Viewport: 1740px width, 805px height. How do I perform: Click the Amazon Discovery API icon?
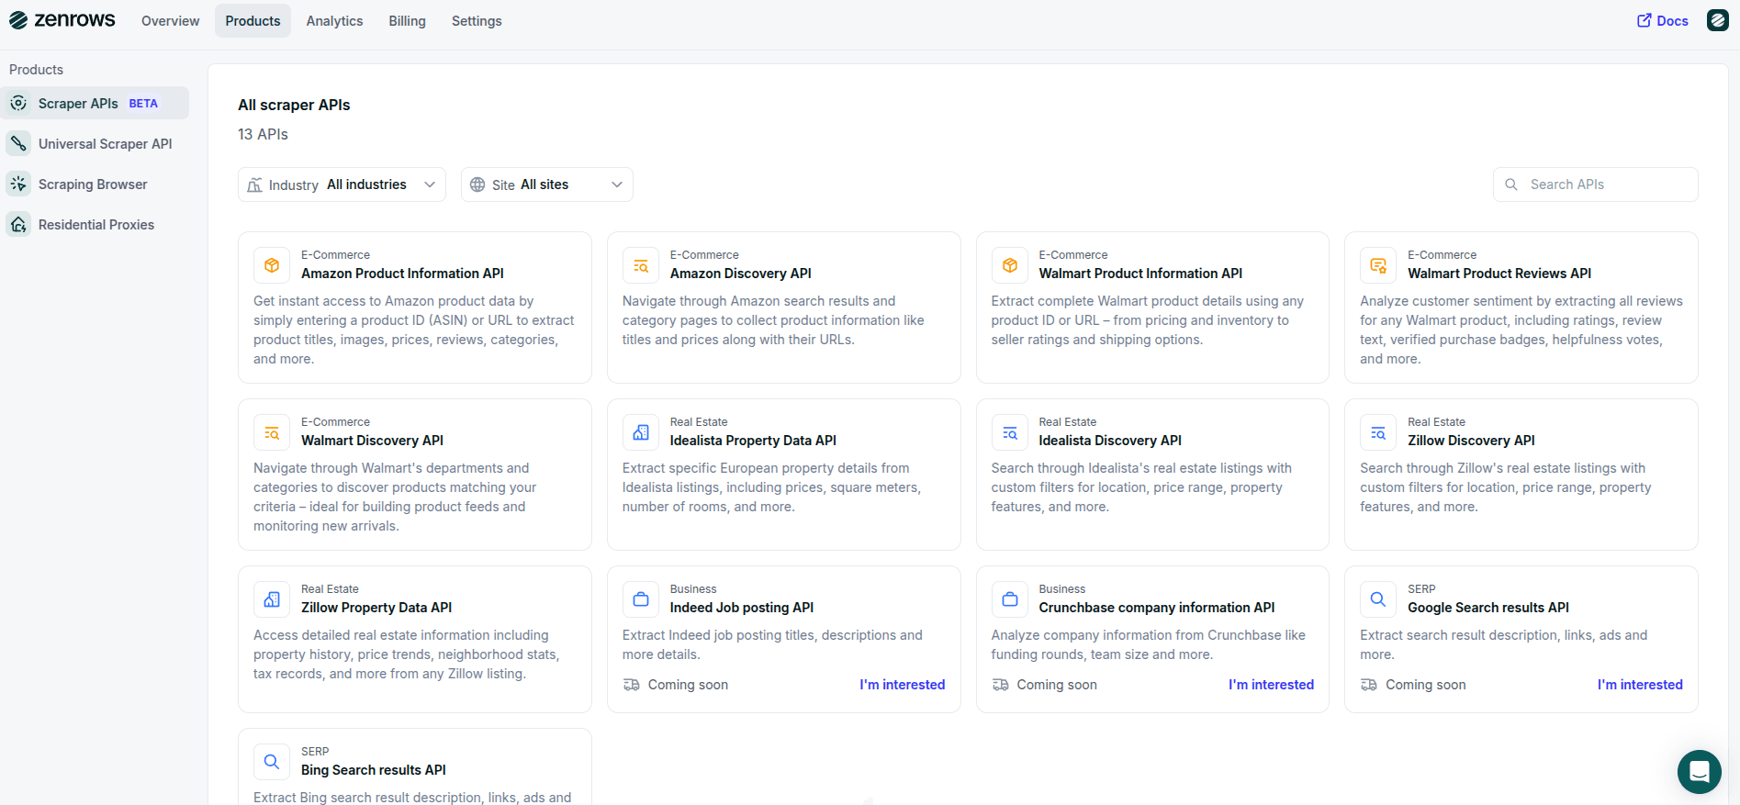[x=641, y=265]
